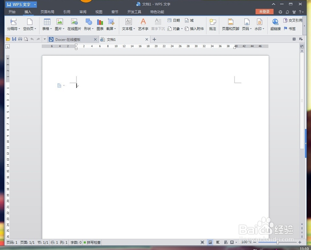Print using the printer icon
The height and width of the screenshot is (250, 311).
pos(20,39)
